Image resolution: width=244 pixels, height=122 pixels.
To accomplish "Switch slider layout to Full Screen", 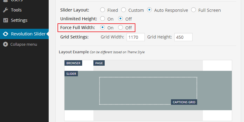I will click(193, 10).
